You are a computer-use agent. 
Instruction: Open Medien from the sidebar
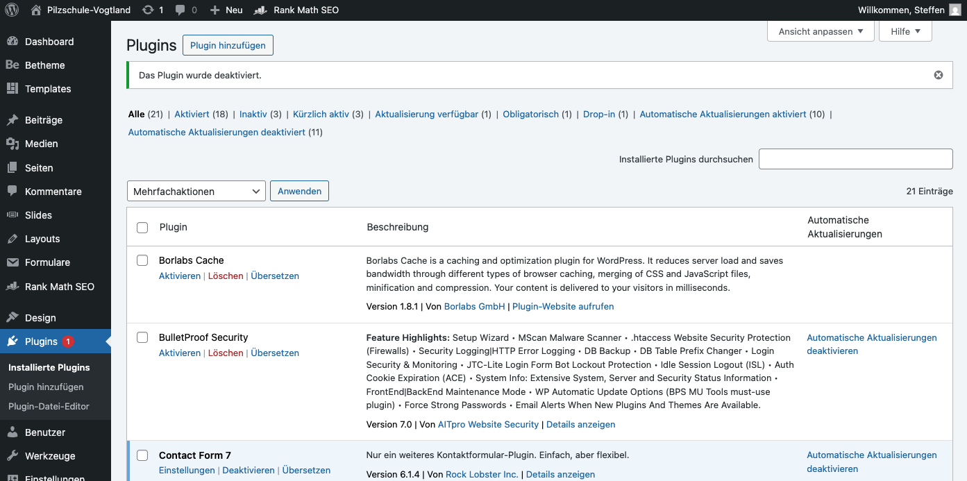[x=41, y=144]
